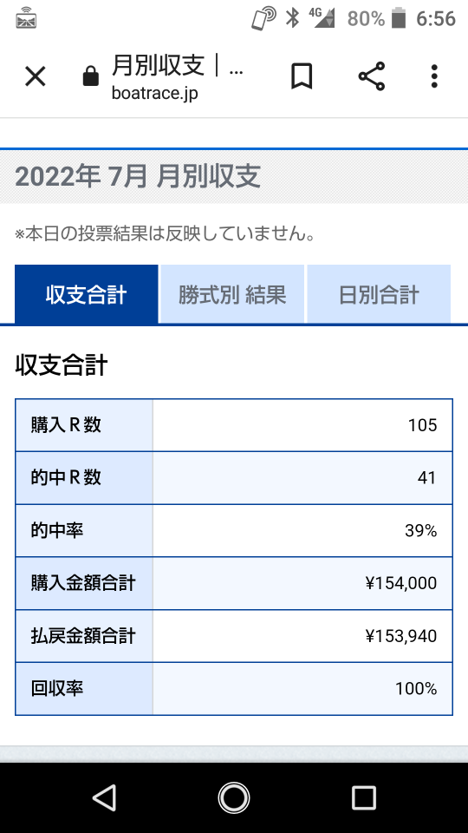Select the 収支合計 tab

(x=86, y=294)
